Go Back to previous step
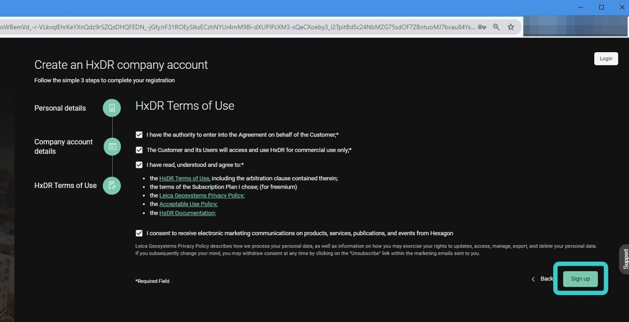629x322 pixels. pos(542,279)
